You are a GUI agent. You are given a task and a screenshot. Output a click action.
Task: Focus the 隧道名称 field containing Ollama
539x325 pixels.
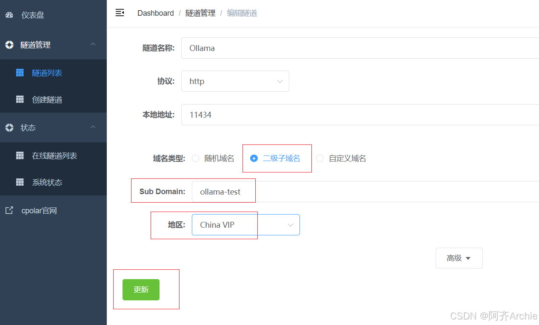click(360, 48)
